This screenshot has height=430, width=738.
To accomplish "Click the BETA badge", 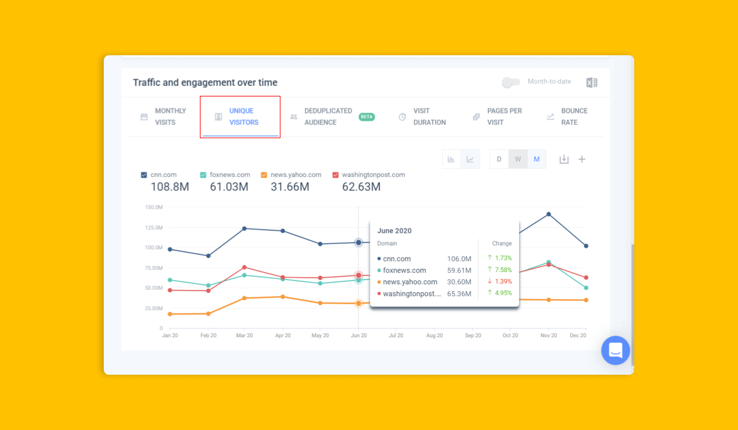I will point(367,117).
